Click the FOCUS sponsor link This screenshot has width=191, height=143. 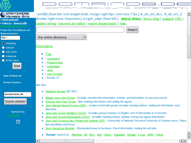13,116
